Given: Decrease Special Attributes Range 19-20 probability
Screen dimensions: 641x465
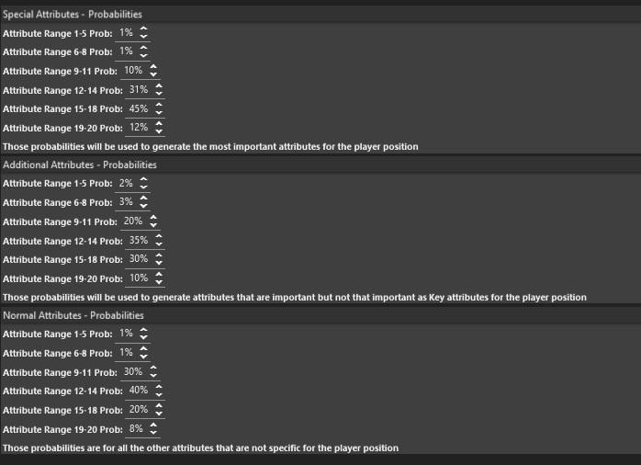Looking at the screenshot, I should tap(159, 131).
